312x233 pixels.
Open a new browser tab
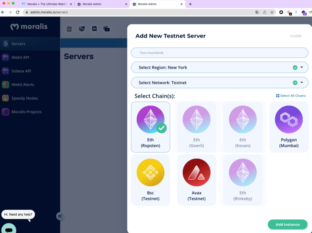(190, 4)
